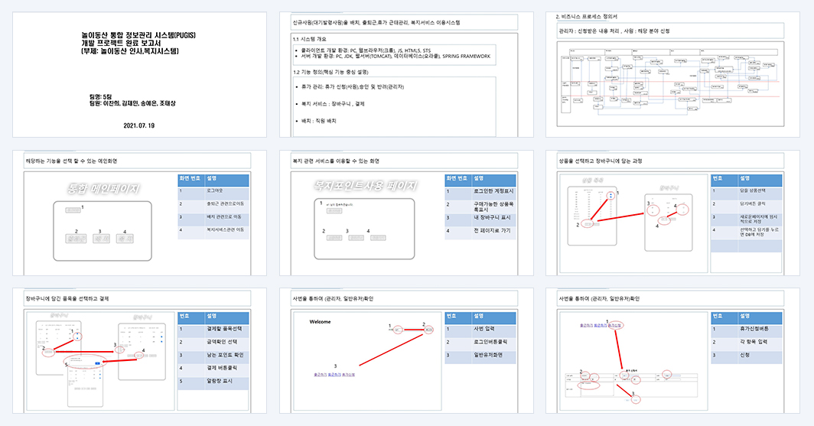
Task: Select the 로그인버튼클릭 row in Welcome slide
Action: click(480, 343)
